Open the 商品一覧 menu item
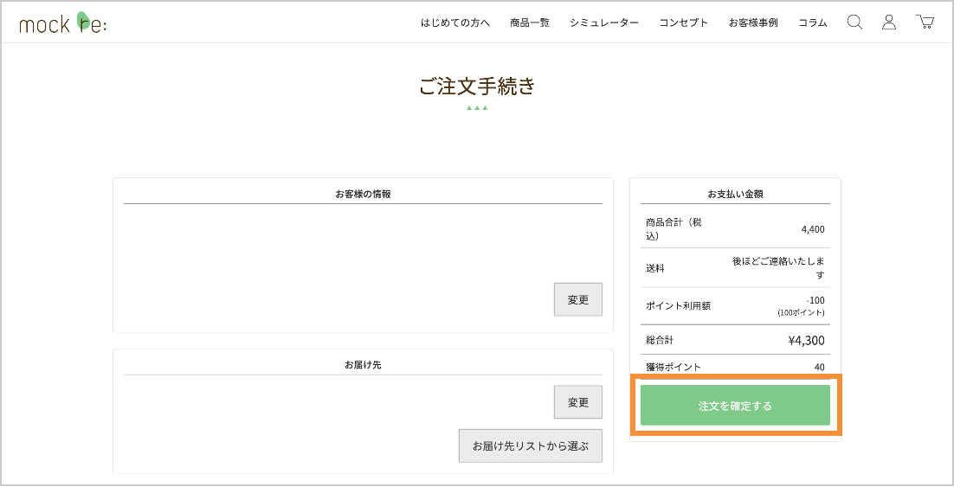954x487 pixels. [530, 23]
